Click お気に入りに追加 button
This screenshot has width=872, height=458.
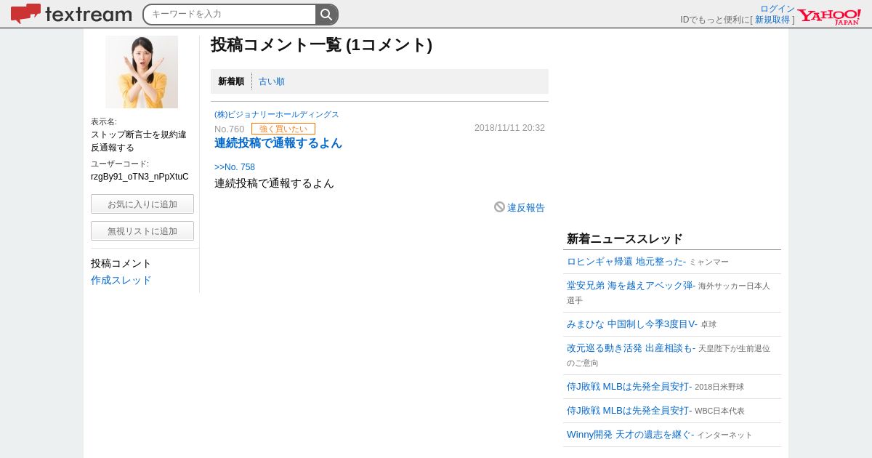point(142,204)
